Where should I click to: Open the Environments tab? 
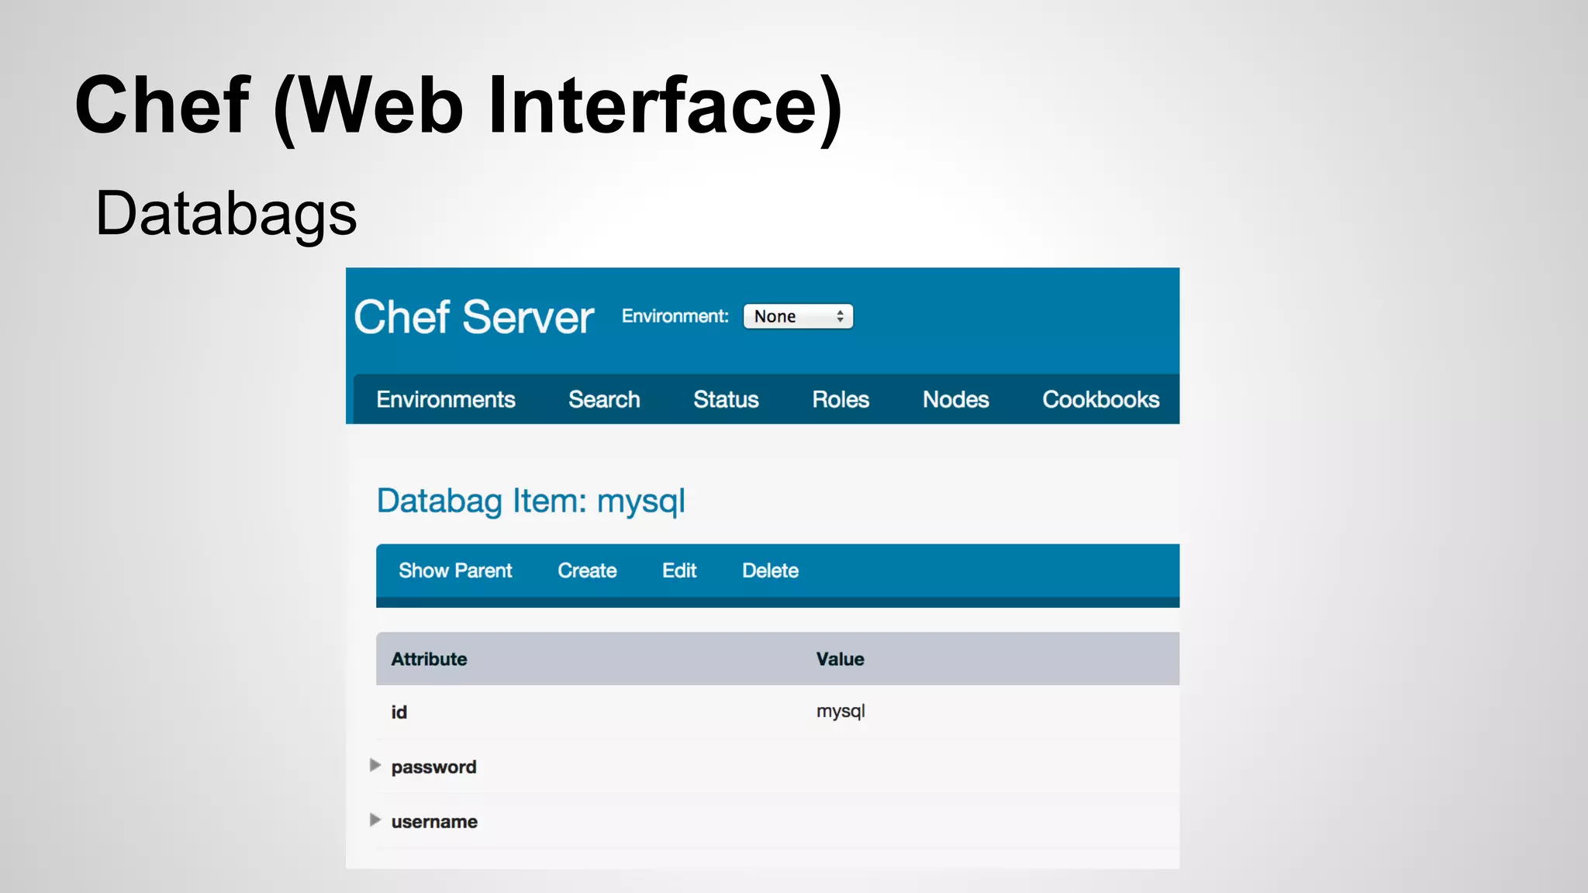446,399
